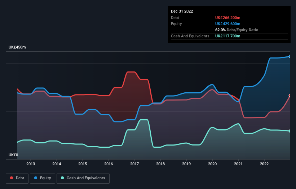Viewport: 296px width, 189px height.
Task: Select the 2018 x-axis label
Action: click(x=160, y=164)
